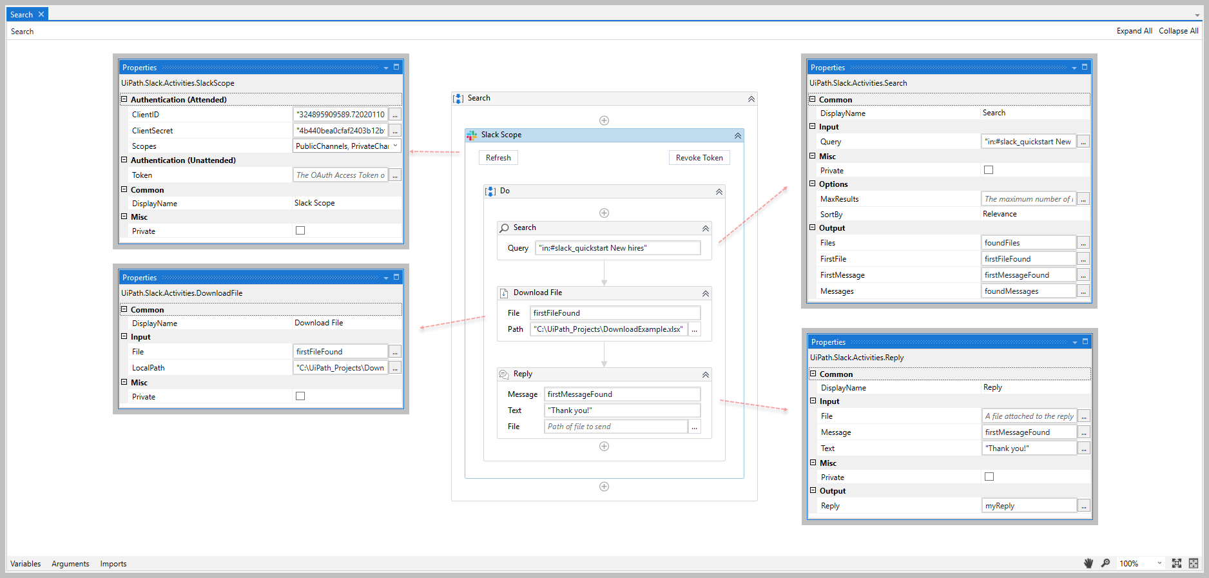This screenshot has height=578, width=1209.
Task: Collapse Authentication (Unattended) section
Action: click(124, 160)
